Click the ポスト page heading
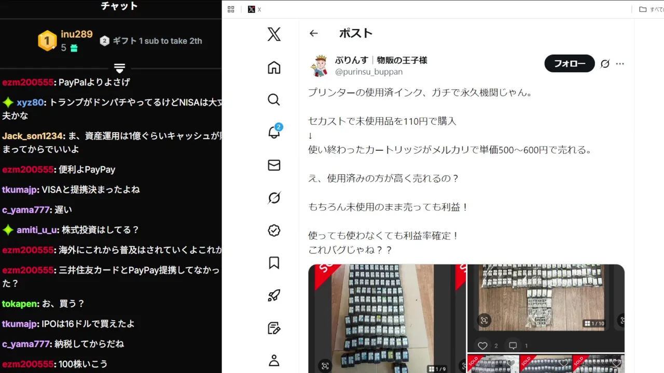 click(x=356, y=33)
